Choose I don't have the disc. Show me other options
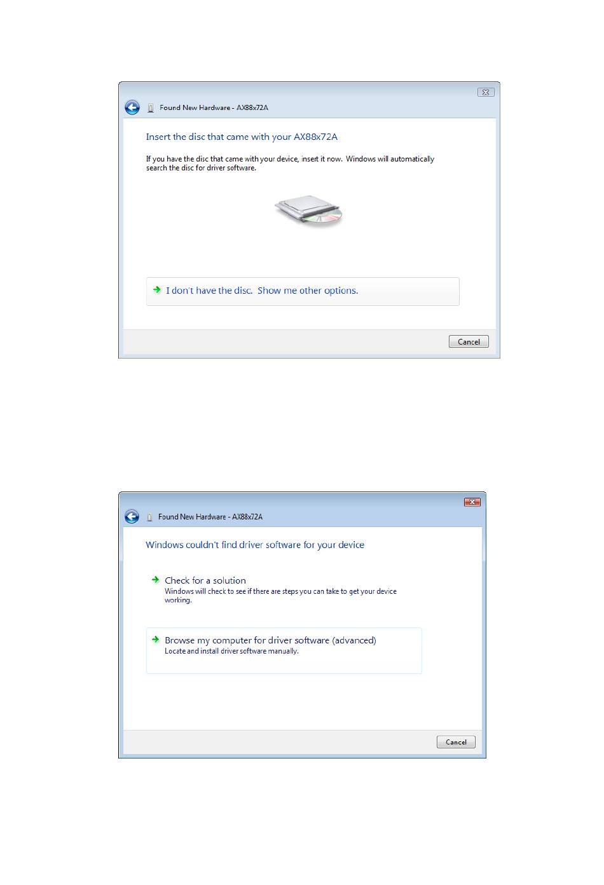The image size is (604, 885). tap(303, 291)
